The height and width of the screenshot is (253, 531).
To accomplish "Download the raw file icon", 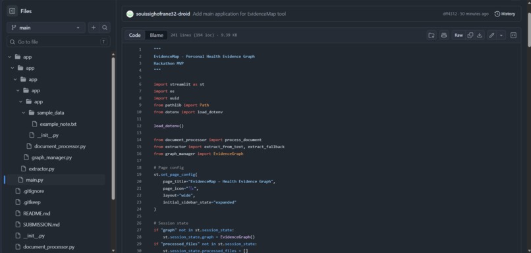I will point(480,35).
